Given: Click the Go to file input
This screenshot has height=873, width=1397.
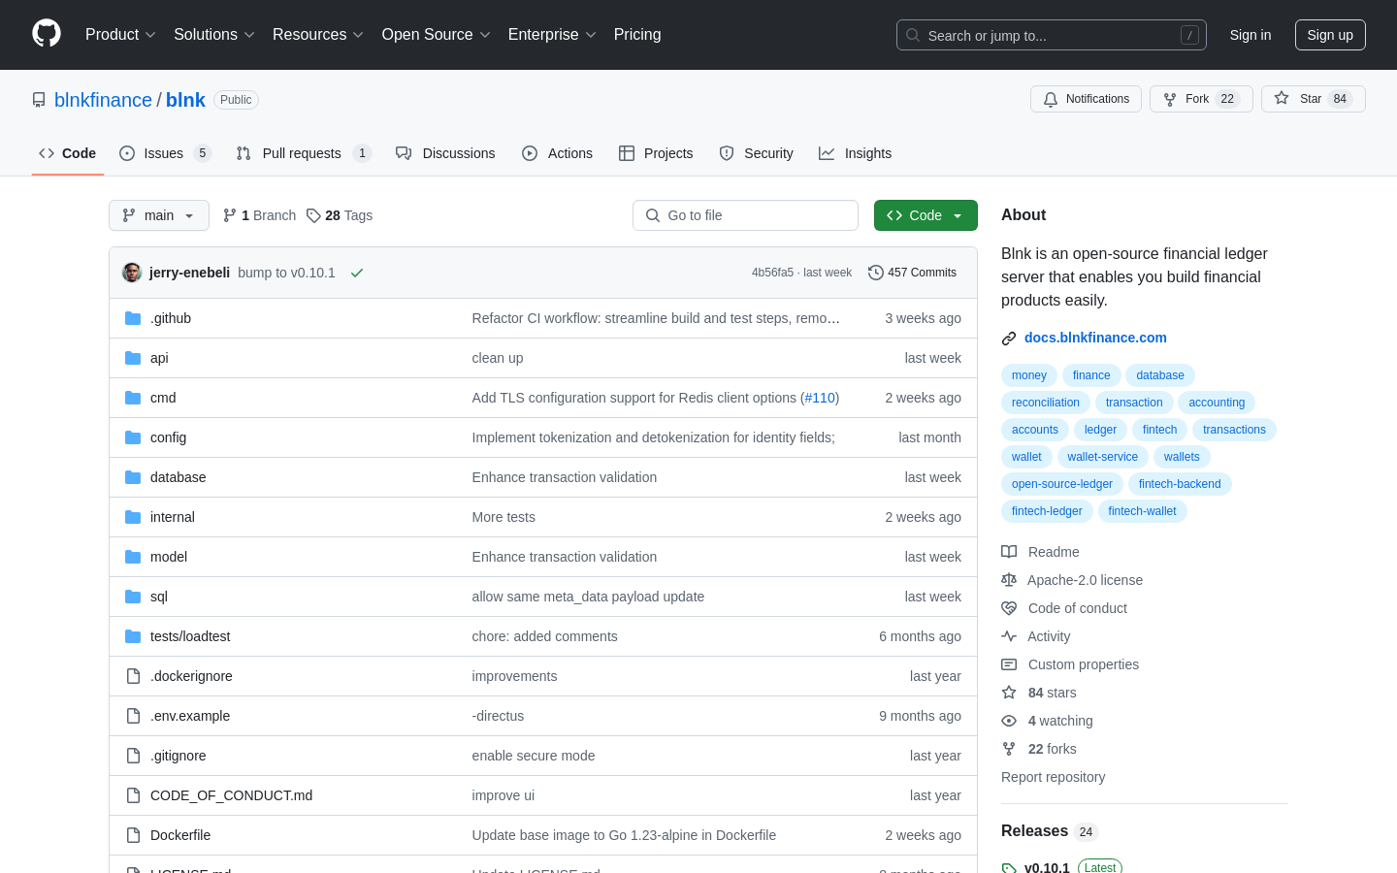Looking at the screenshot, I should [745, 215].
